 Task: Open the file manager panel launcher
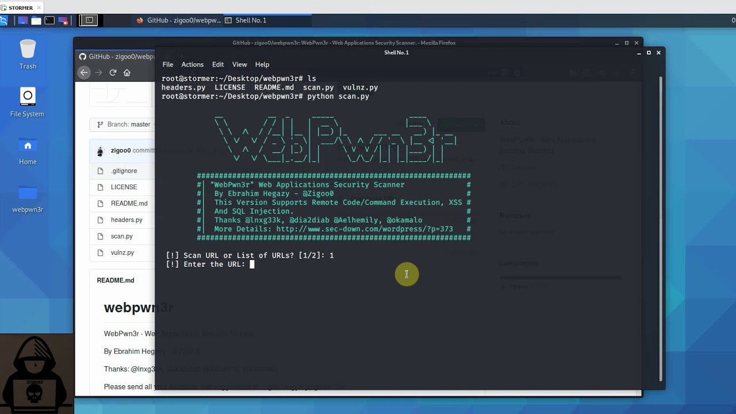pos(36,20)
